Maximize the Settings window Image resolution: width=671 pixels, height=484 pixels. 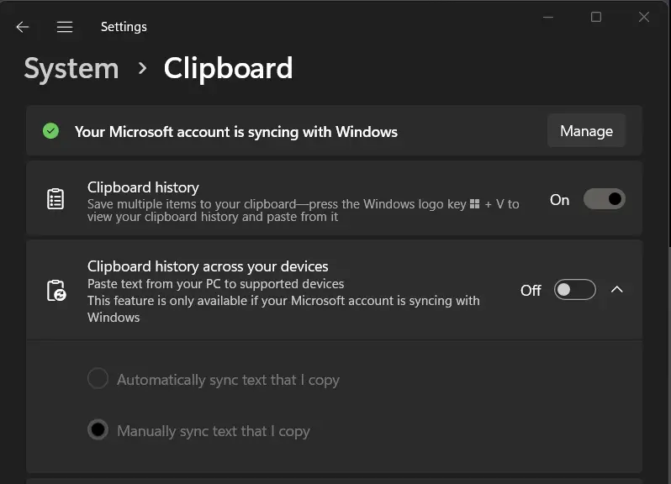pyautogui.click(x=596, y=17)
